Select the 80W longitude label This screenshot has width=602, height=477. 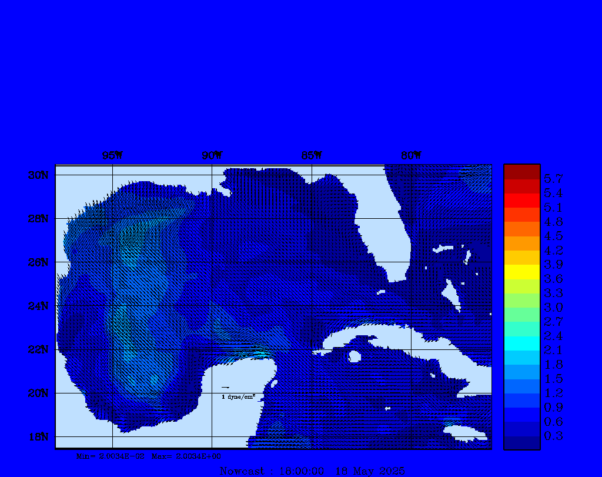pos(411,155)
